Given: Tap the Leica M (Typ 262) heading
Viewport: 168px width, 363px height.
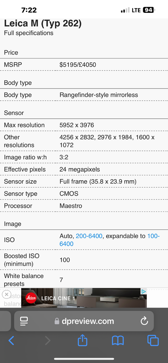Looking at the screenshot, I should coord(43,23).
